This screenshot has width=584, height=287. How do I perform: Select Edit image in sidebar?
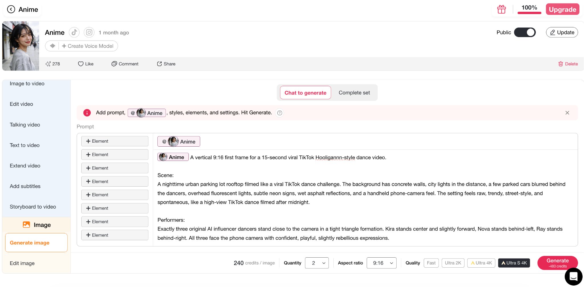pos(22,263)
